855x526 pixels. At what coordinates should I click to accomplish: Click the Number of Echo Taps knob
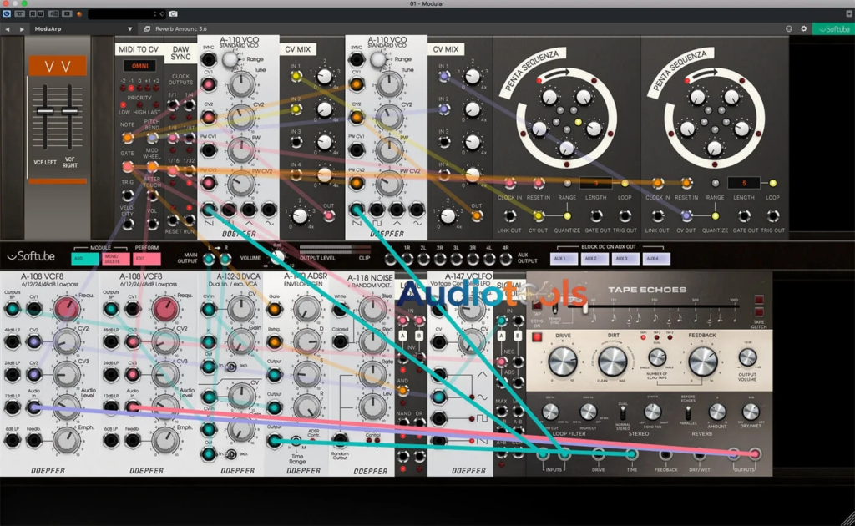tap(656, 357)
